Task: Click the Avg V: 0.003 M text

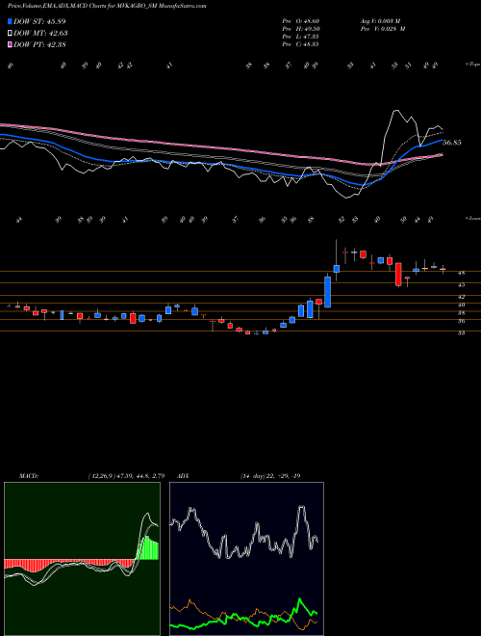Action: click(x=380, y=21)
